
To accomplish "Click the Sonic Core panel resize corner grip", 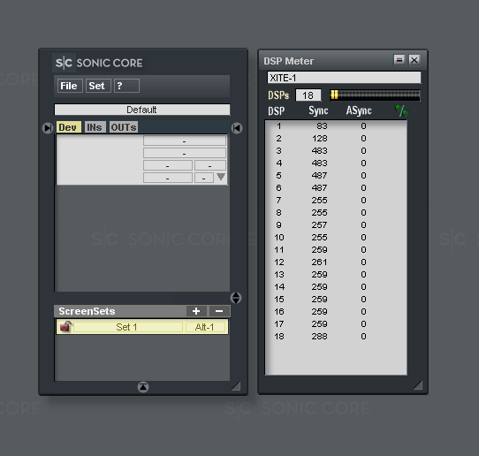I will click(x=236, y=386).
